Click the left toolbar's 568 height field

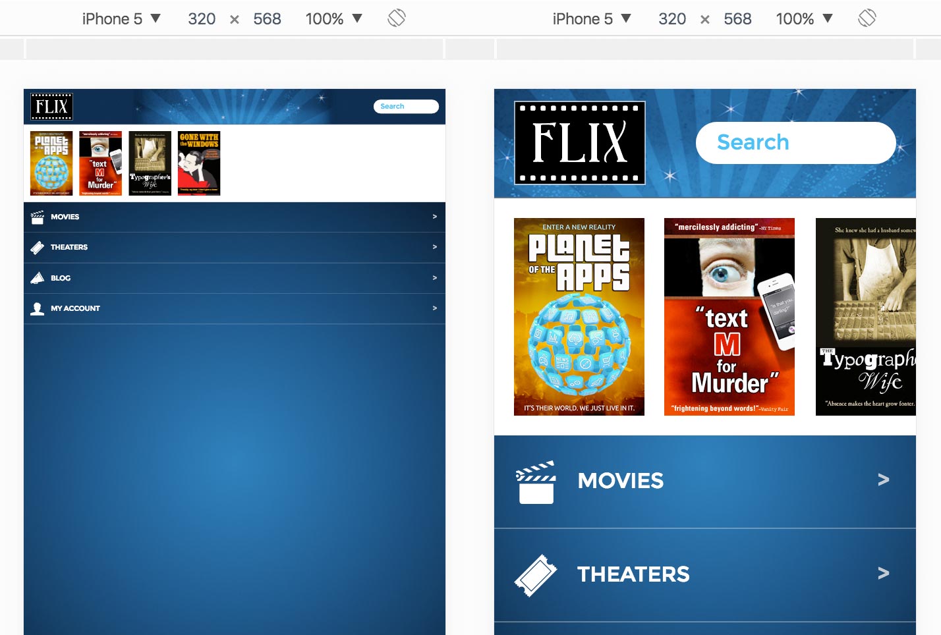pyautogui.click(x=267, y=18)
